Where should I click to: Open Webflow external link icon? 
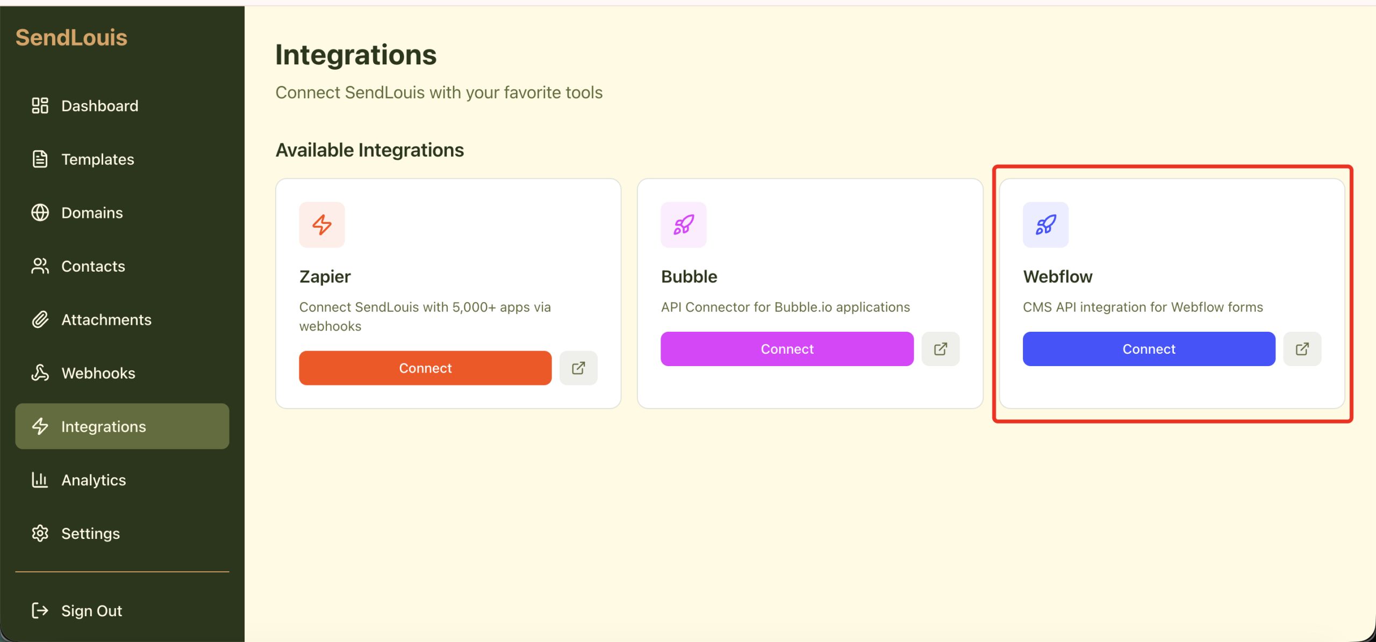point(1302,349)
